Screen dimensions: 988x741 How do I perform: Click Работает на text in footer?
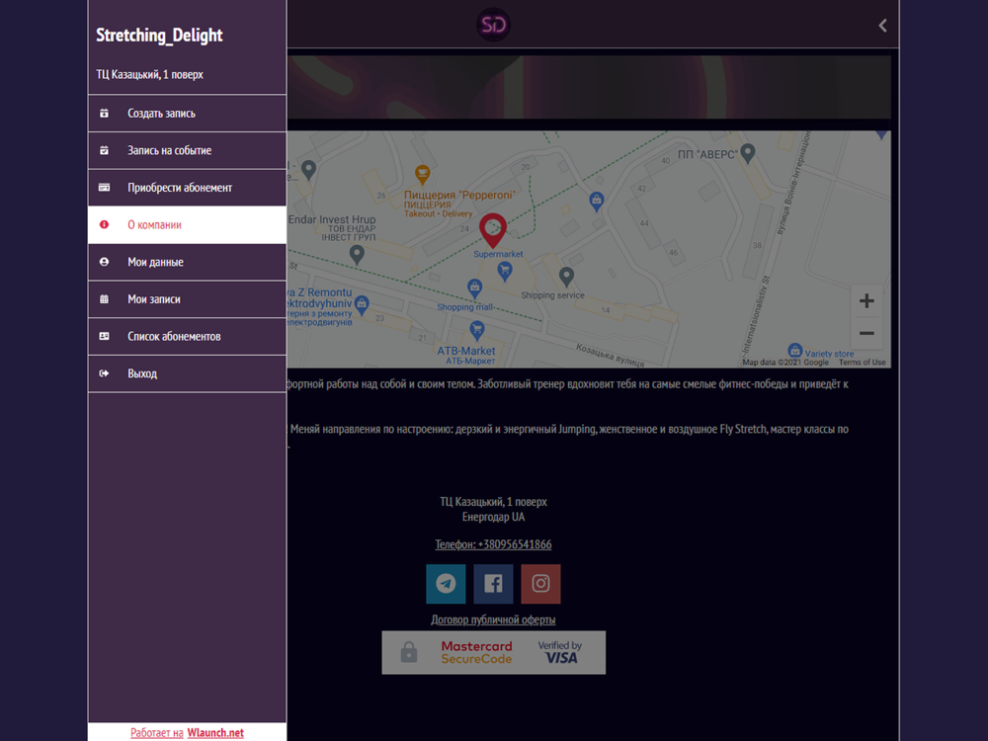157,733
